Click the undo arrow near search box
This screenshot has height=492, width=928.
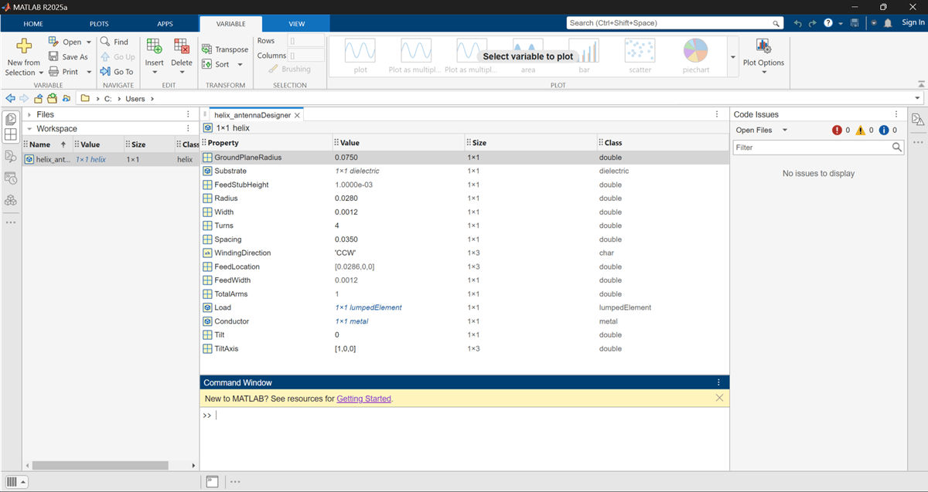pos(799,23)
